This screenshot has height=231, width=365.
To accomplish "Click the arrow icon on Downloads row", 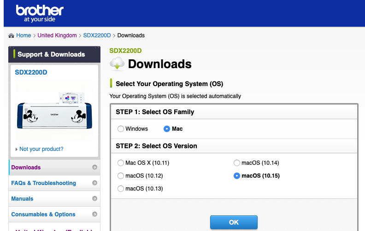I will pyautogui.click(x=94, y=167).
